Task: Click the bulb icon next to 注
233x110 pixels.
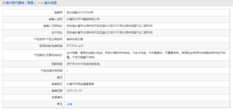Action: (x=58, y=104)
